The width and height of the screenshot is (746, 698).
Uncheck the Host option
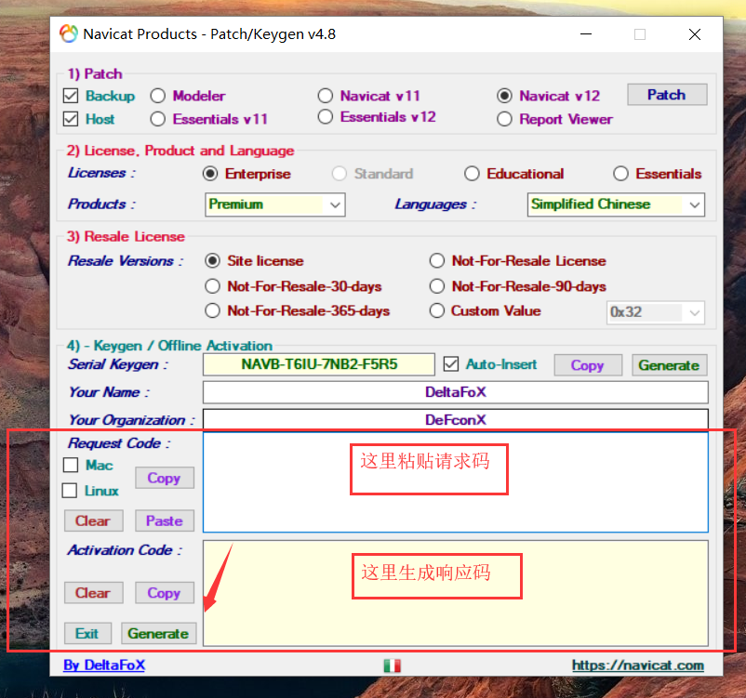(x=70, y=118)
